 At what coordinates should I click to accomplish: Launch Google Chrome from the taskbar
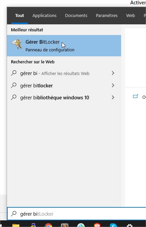(x=48, y=225)
